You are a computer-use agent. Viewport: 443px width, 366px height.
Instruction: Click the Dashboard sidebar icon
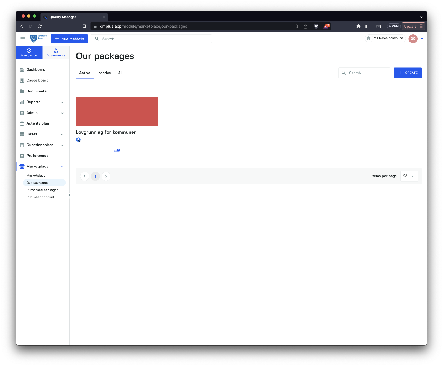22,70
